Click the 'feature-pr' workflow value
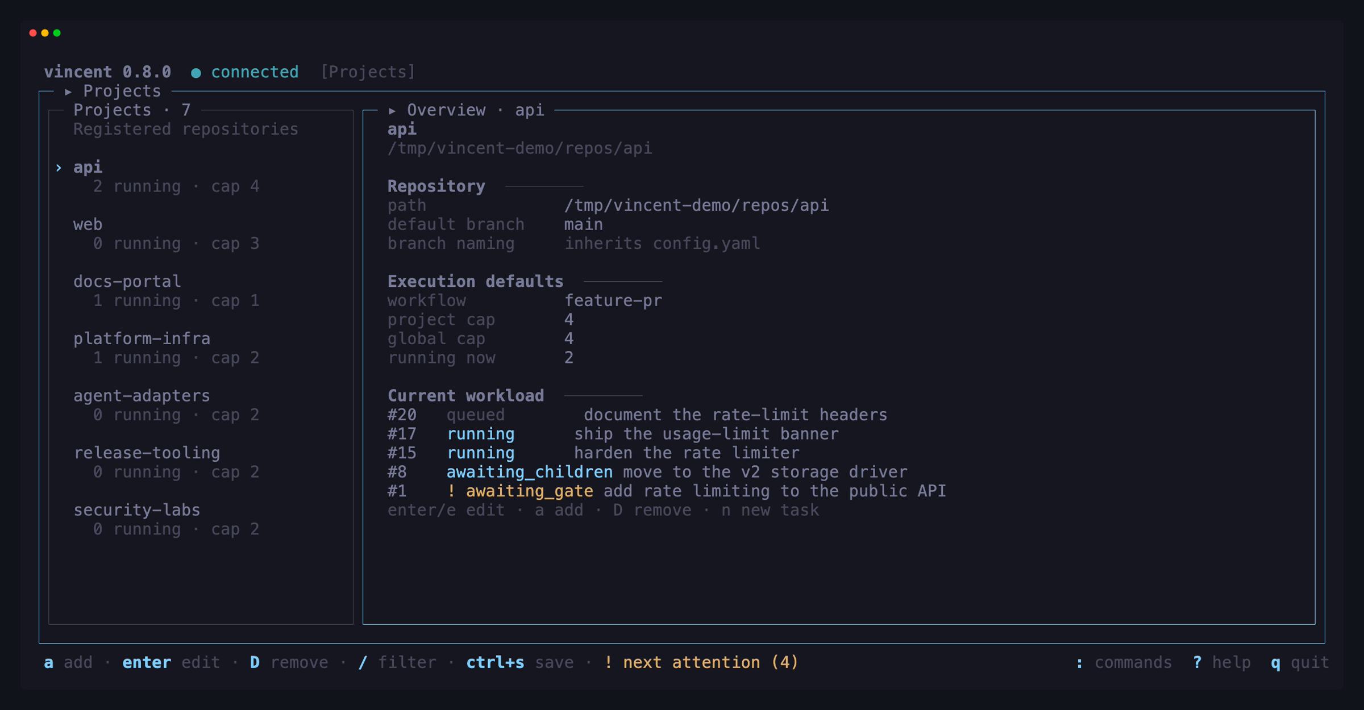This screenshot has width=1364, height=710. point(613,300)
